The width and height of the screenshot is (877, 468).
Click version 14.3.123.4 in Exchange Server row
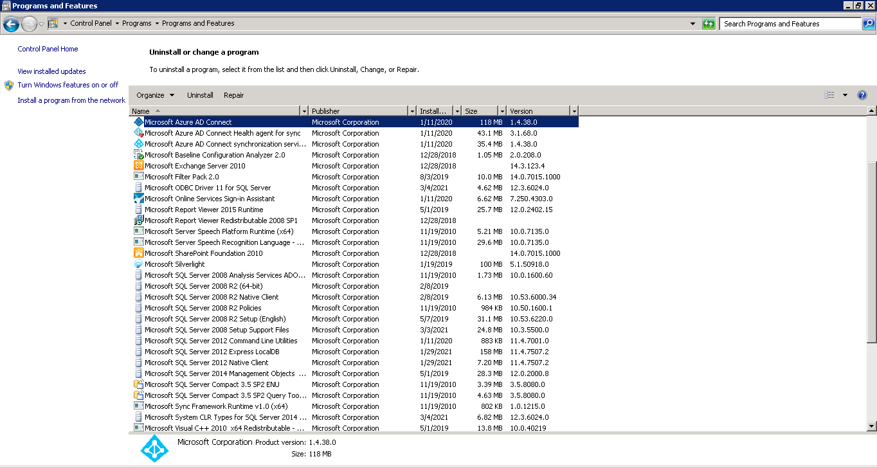(527, 166)
